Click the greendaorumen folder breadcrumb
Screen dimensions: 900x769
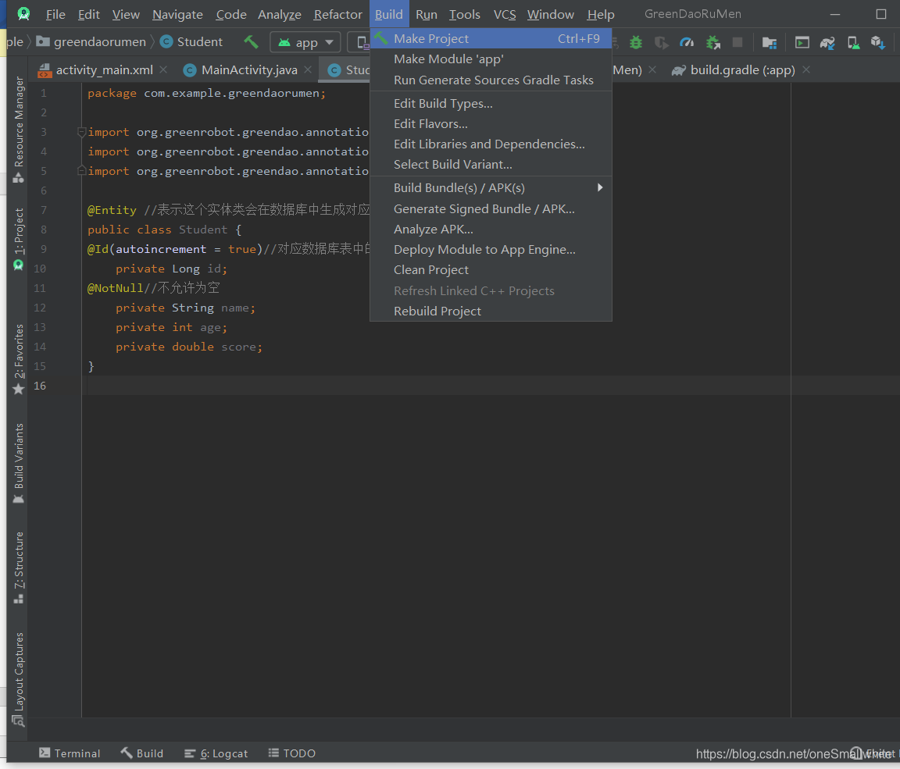tap(91, 42)
